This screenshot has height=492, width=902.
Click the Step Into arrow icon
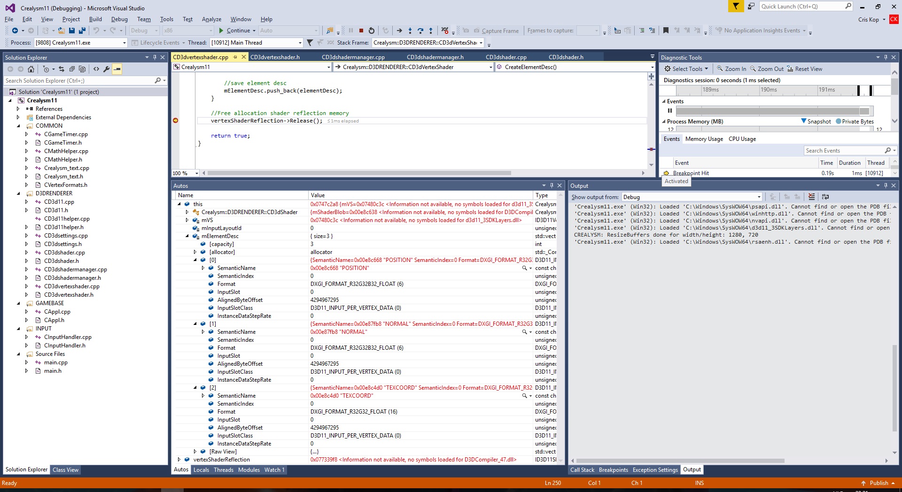(410, 31)
